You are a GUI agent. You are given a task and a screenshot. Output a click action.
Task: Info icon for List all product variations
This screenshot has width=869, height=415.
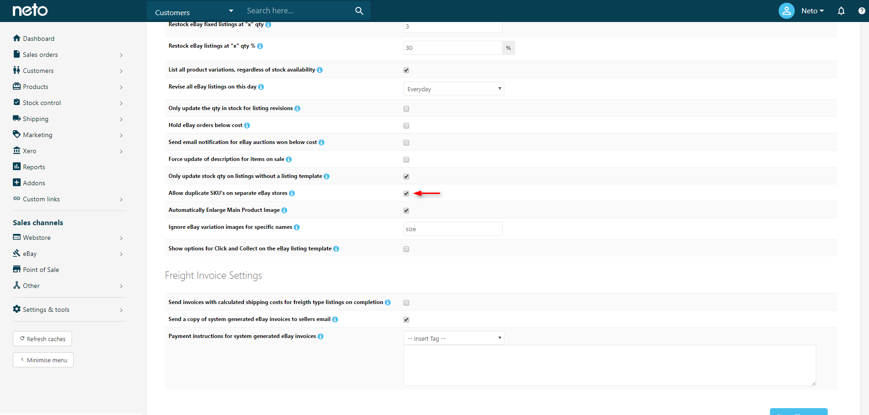point(320,70)
